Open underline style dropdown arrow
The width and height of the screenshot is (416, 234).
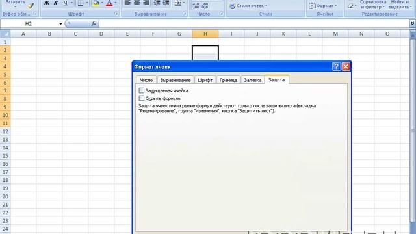pos(71,3)
